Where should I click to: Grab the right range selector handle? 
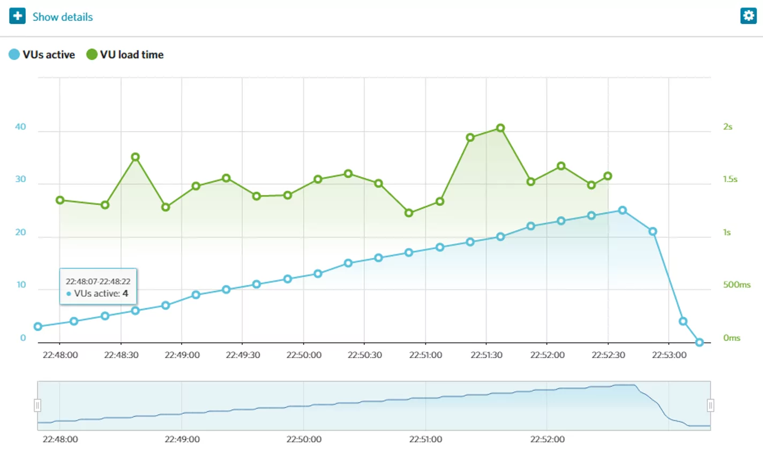[710, 405]
